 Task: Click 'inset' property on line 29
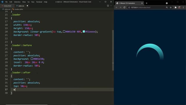pyautogui.click(x=17, y=62)
